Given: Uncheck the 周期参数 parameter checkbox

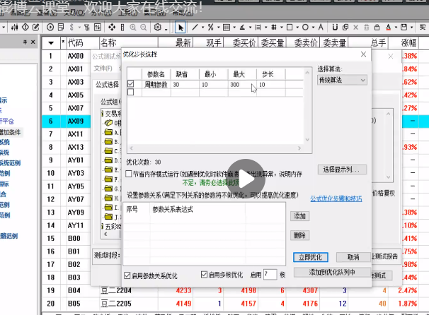Looking at the screenshot, I should click(x=131, y=84).
